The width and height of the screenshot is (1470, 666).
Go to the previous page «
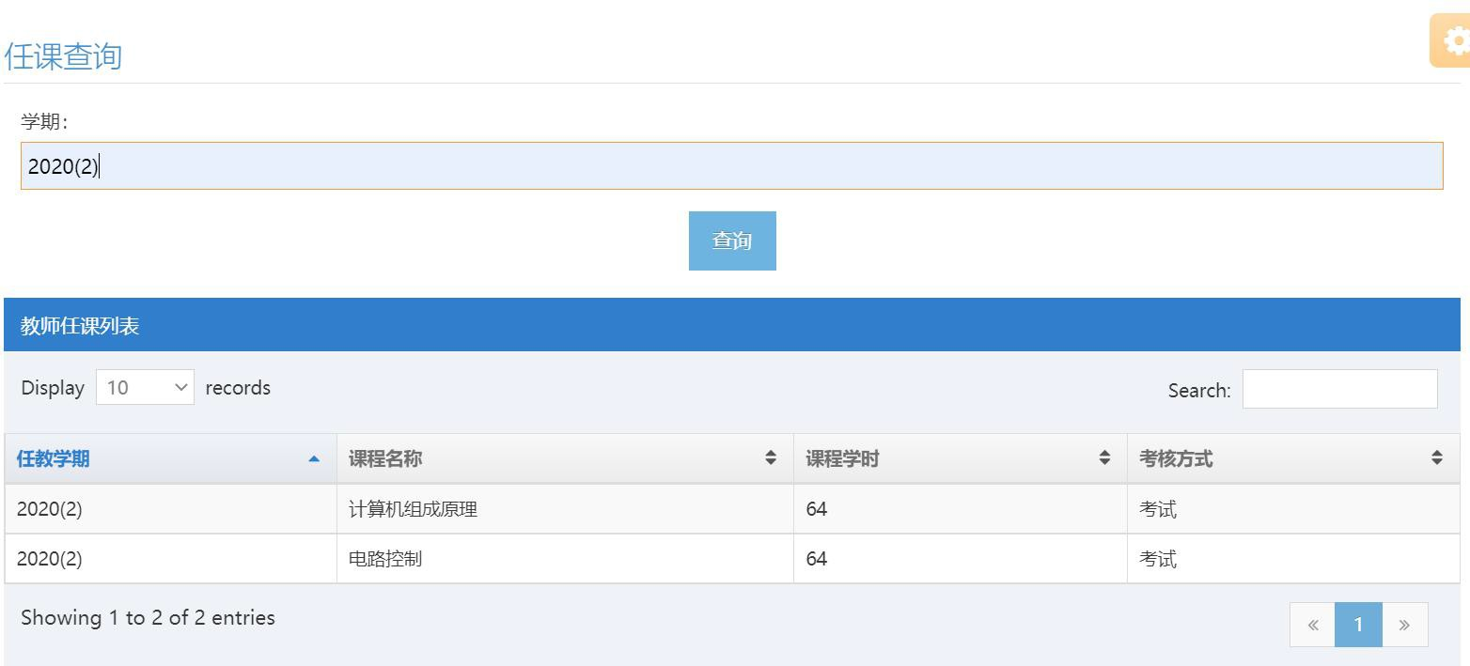tap(1312, 625)
